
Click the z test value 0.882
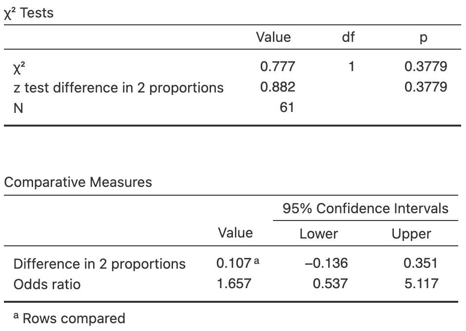tap(277, 87)
